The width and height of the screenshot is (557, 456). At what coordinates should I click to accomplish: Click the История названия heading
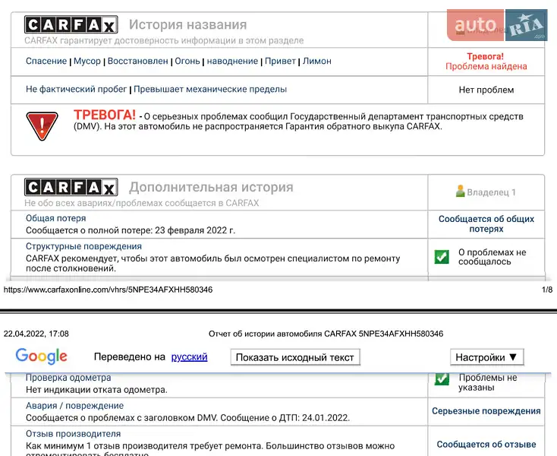[187, 24]
